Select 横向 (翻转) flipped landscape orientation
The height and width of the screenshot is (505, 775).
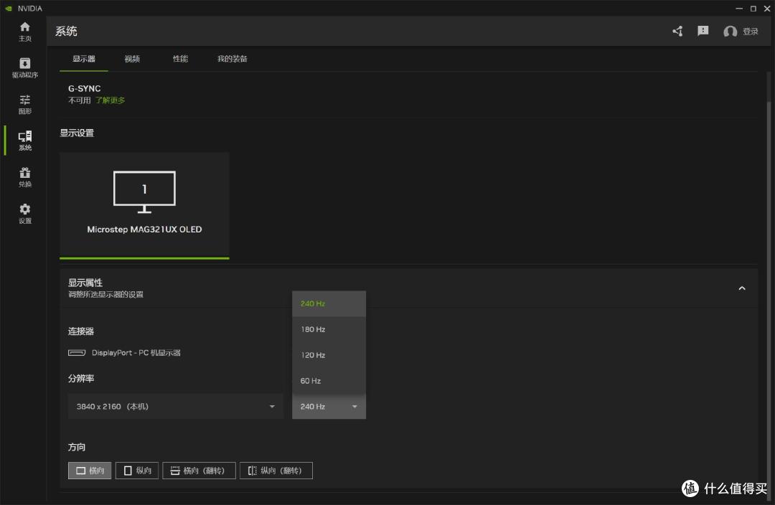(x=199, y=471)
